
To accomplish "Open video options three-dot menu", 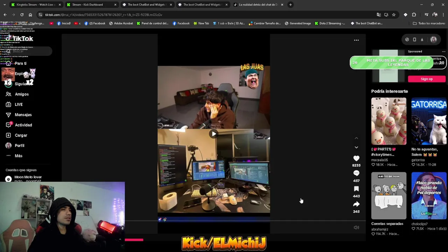I will tap(356, 40).
